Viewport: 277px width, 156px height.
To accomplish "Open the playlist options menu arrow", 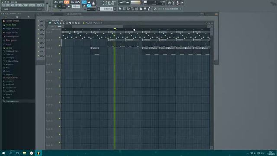I will pyautogui.click(x=47, y=23).
